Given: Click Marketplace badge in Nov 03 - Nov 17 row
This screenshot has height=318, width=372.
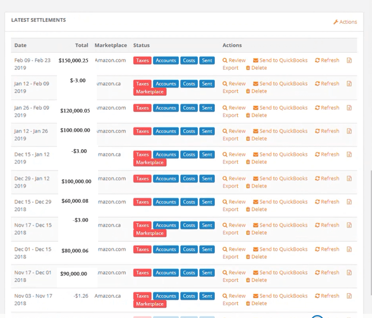Looking at the screenshot, I should click(150, 304).
